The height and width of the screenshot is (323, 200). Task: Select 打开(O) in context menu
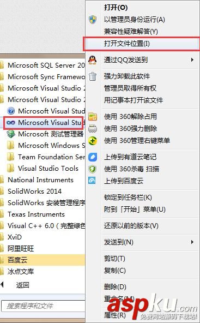(116, 8)
